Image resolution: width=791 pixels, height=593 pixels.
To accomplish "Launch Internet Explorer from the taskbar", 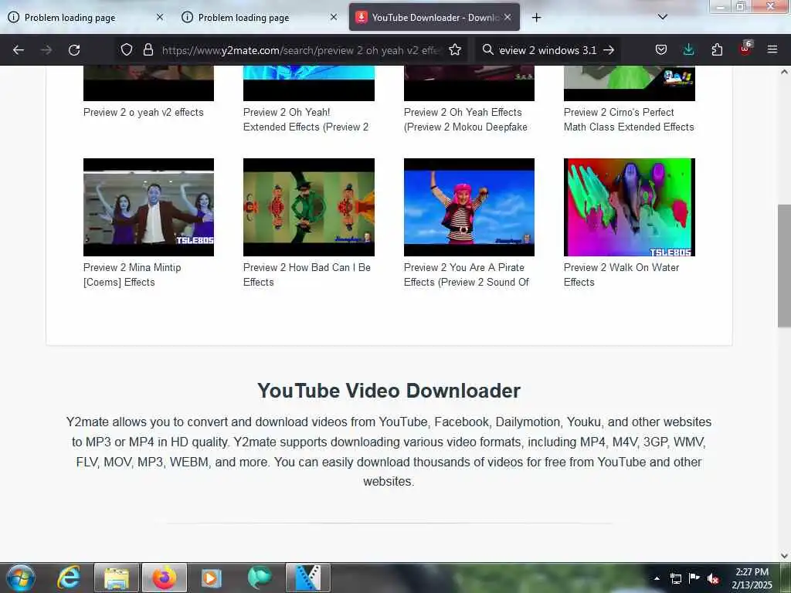I will click(x=69, y=578).
